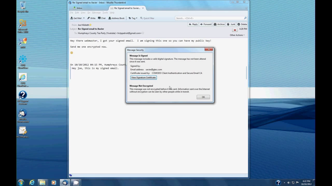Image resolution: width=332 pixels, height=186 pixels.
Task: Select GPSI ChartLink desktop shortcut
Action: [x=23, y=80]
